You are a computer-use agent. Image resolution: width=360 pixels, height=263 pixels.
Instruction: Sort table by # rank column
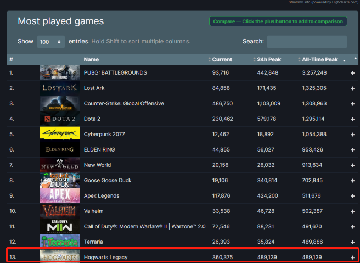[11, 59]
